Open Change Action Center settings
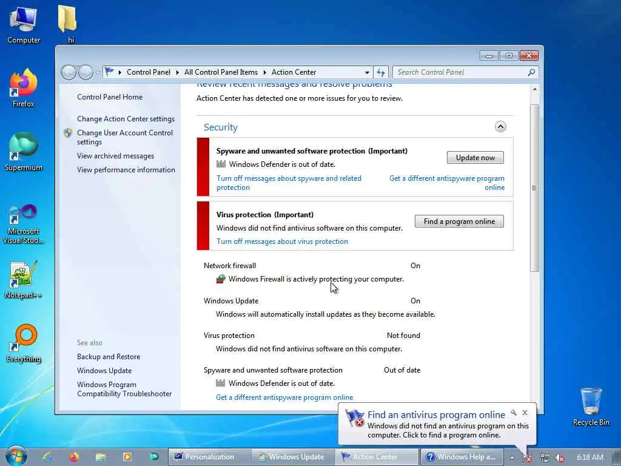Viewport: 621px width, 466px height. [x=126, y=119]
